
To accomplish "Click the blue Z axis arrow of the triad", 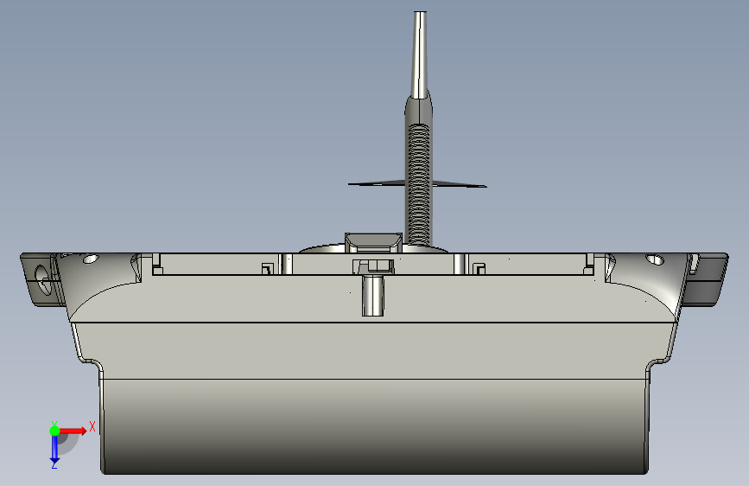I will pyautogui.click(x=54, y=450).
